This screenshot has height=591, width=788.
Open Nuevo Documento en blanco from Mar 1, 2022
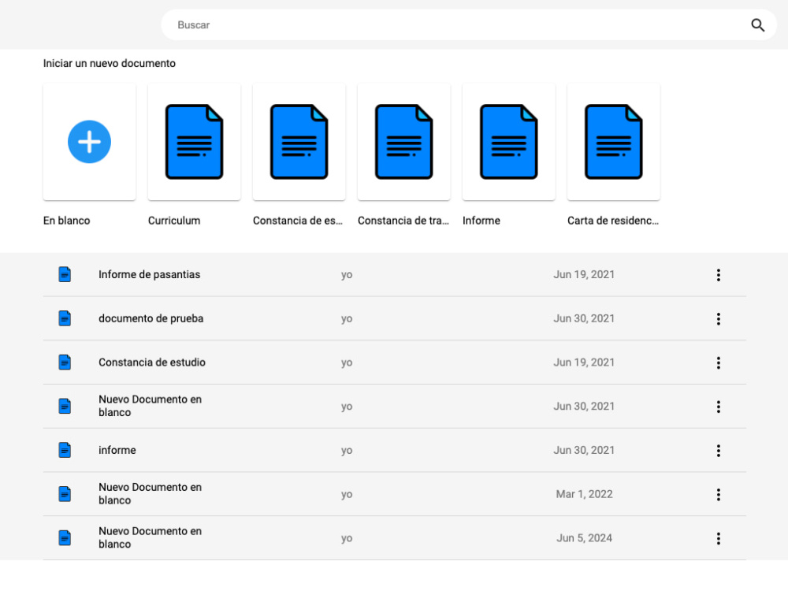(150, 493)
